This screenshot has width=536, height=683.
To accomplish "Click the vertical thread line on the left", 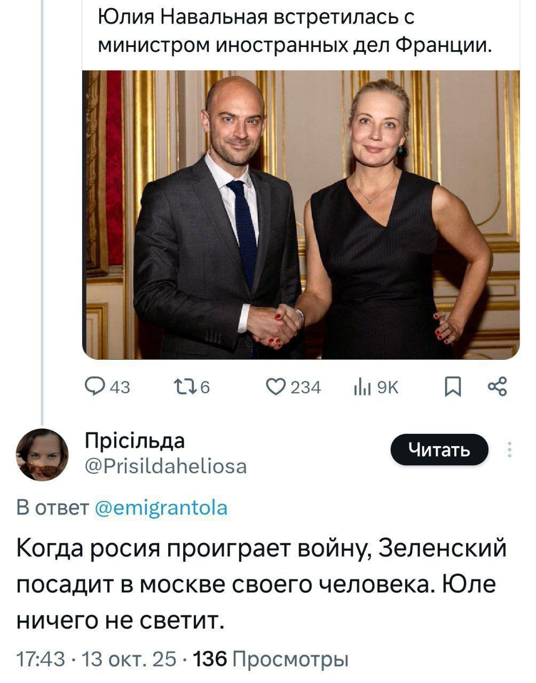I will 42,213.
